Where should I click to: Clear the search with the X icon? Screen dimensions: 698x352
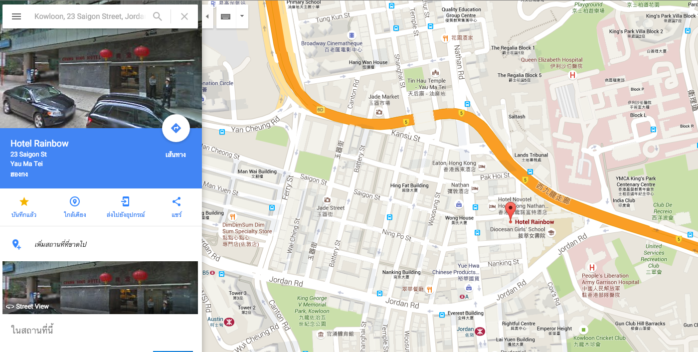coord(184,16)
